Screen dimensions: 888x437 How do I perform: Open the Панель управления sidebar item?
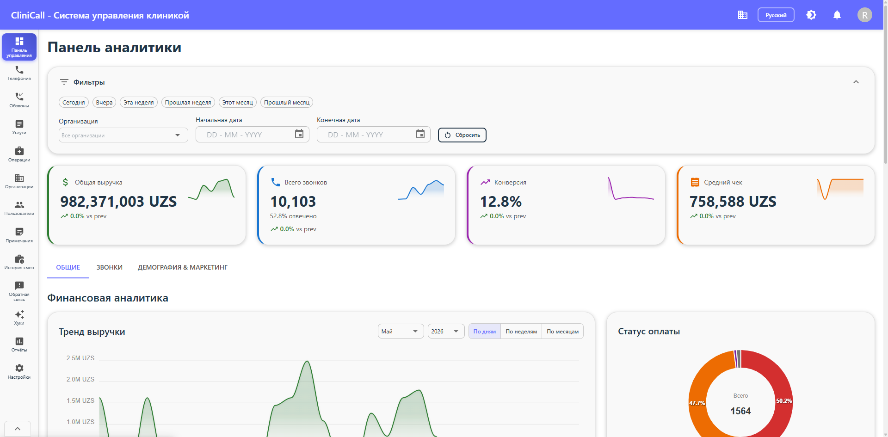(x=19, y=47)
